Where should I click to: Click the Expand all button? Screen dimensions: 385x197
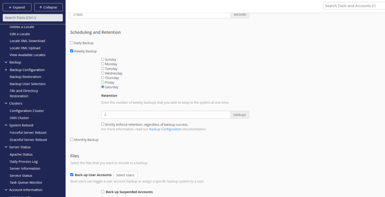tap(17, 7)
